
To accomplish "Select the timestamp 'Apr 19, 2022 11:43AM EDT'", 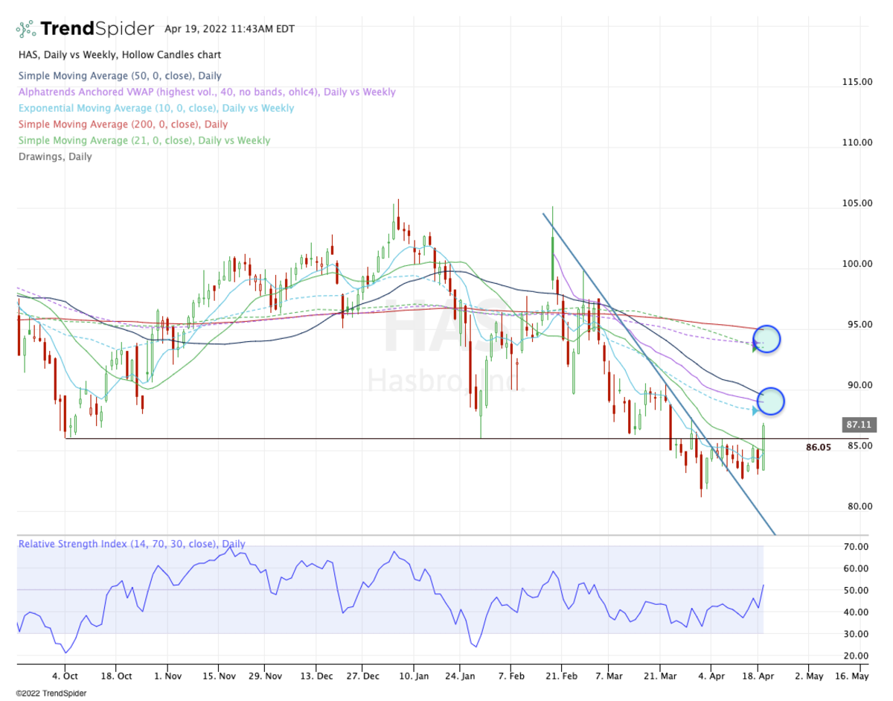I will point(229,30).
